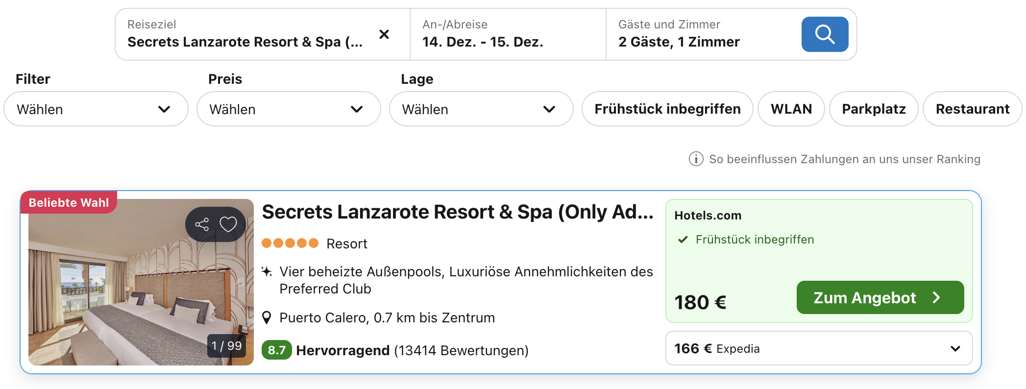The image size is (1026, 389).
Task: Click the Zum Angebot button
Action: click(x=879, y=297)
